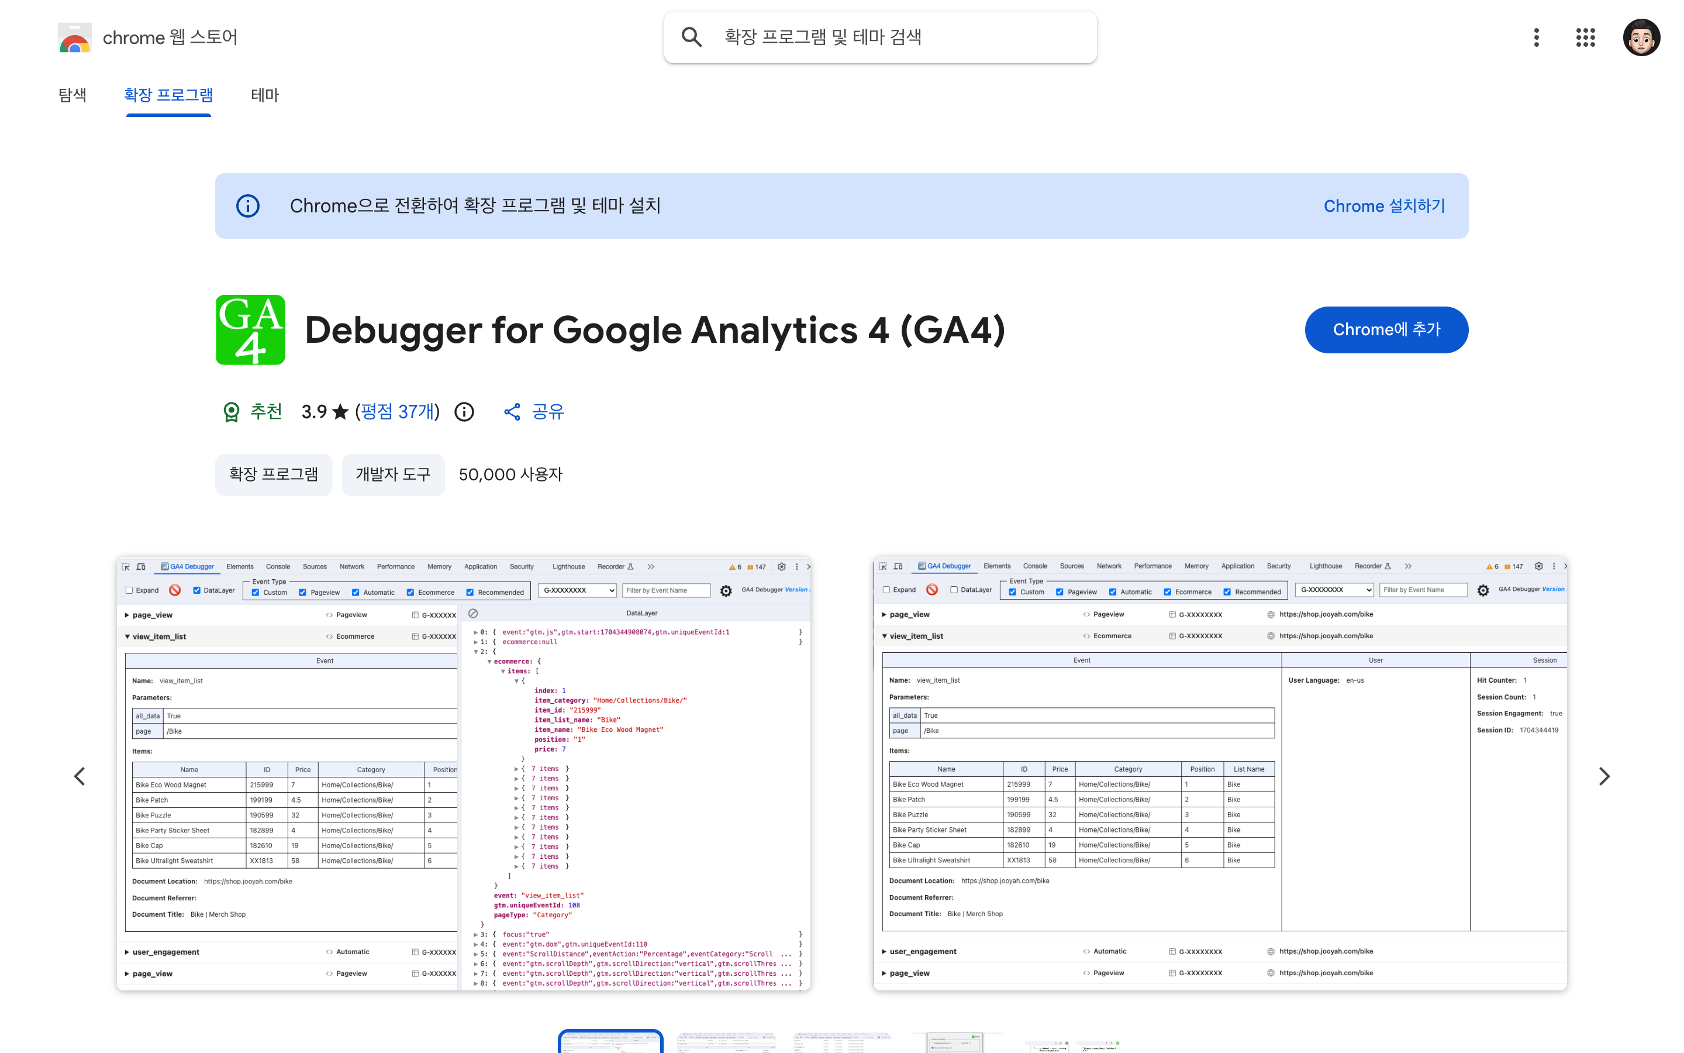
Task: Click the 추천 featured badge icon
Action: [231, 412]
